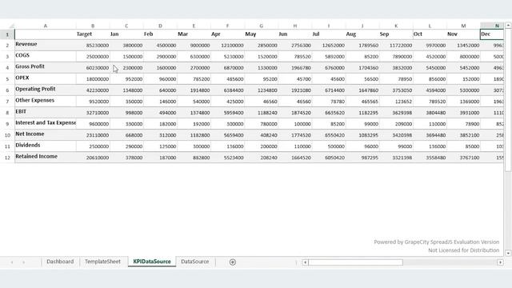Click vertical scrollbar down arrow

508,253
